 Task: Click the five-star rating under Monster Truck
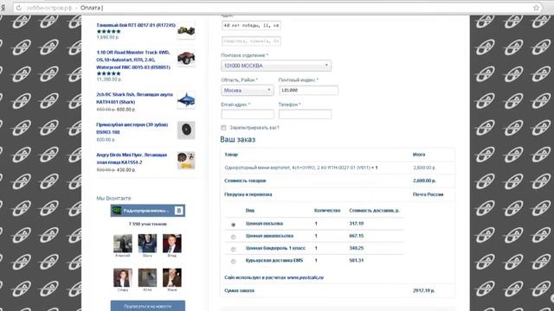[109, 73]
